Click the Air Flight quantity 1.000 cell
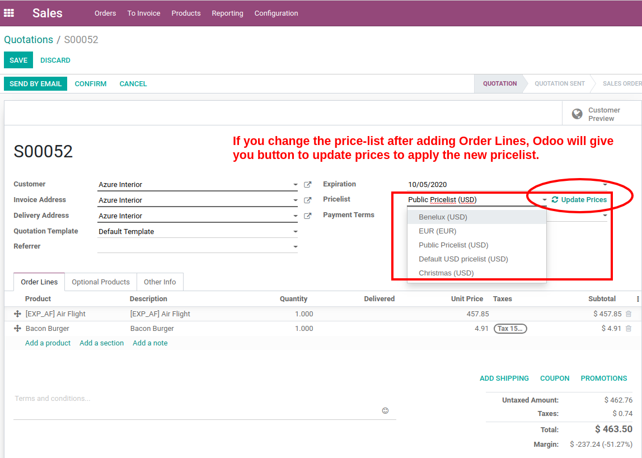The image size is (642, 458). click(304, 314)
